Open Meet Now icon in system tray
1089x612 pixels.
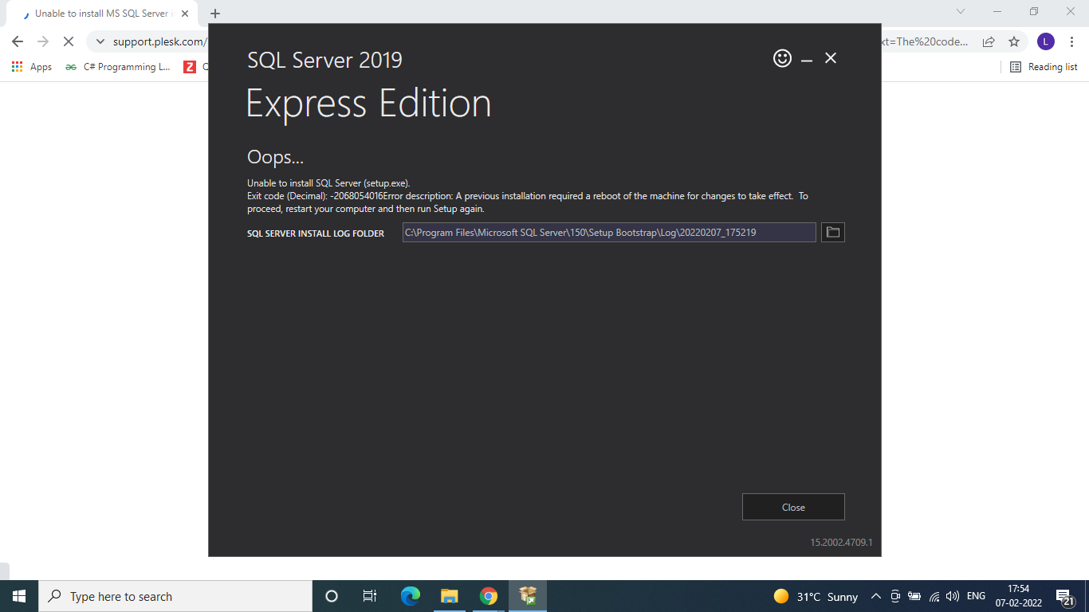895,596
